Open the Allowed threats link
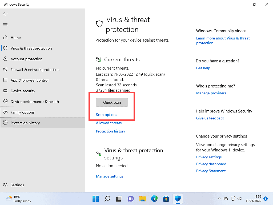This screenshot has height=205, width=273. coord(109,123)
